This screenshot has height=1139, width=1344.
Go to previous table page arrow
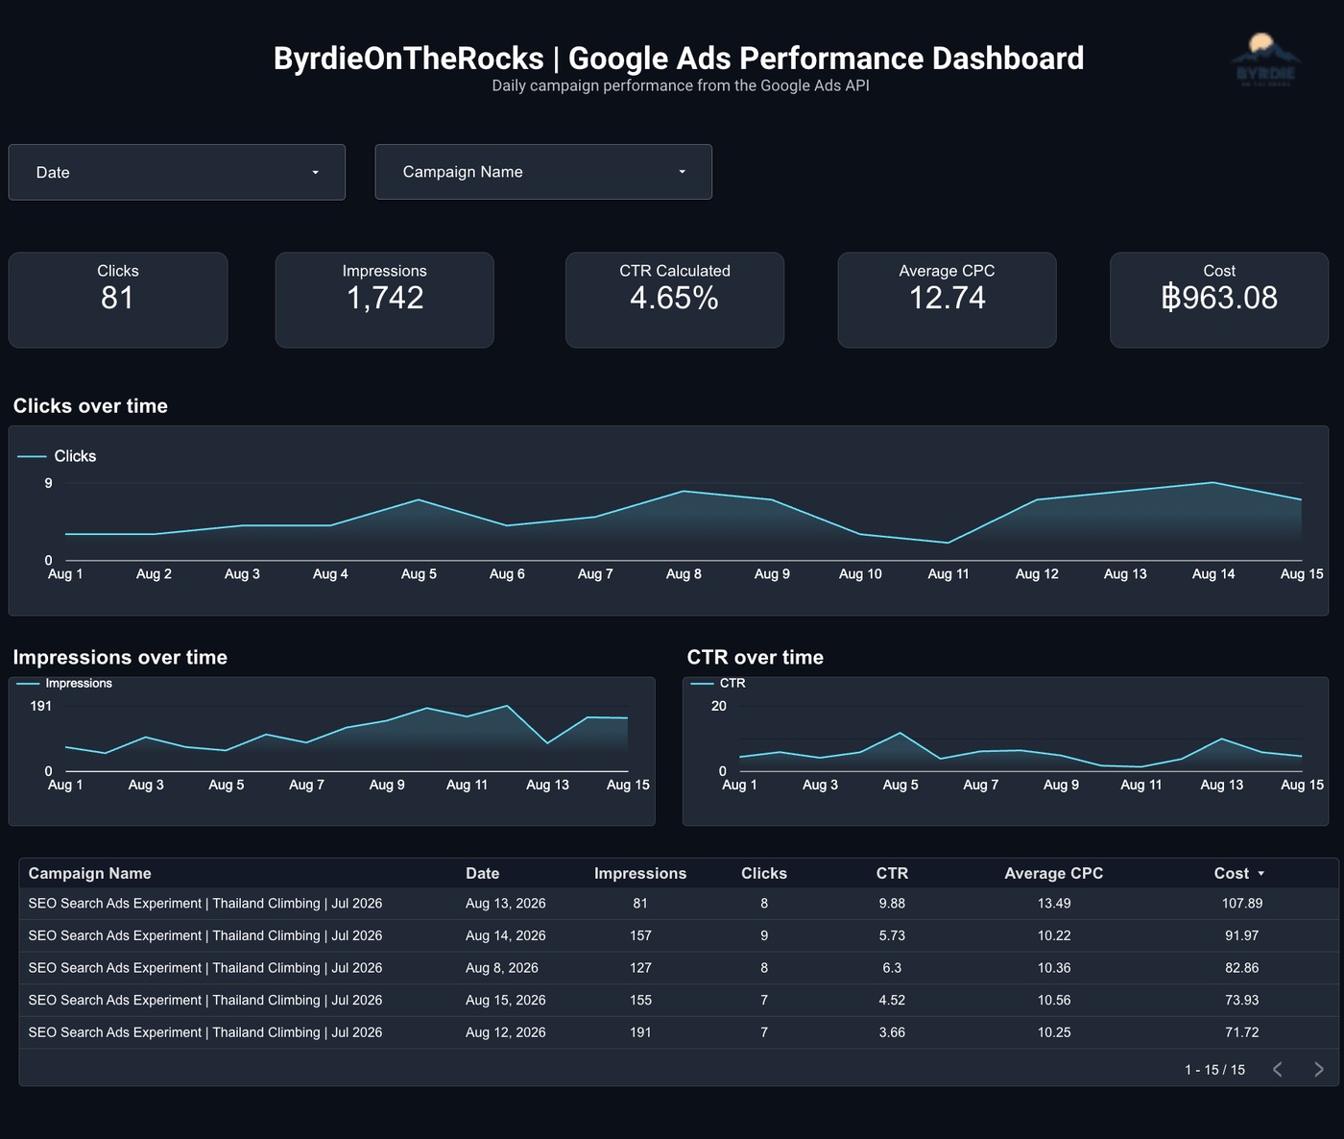point(1278,1069)
